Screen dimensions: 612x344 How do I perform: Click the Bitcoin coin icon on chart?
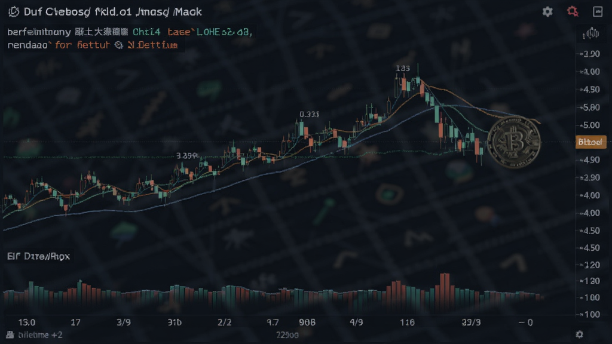point(515,142)
